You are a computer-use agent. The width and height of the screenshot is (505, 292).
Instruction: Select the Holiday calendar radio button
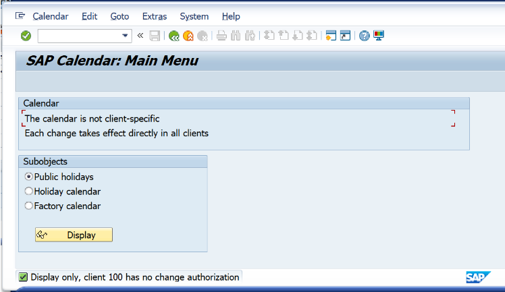click(x=28, y=191)
